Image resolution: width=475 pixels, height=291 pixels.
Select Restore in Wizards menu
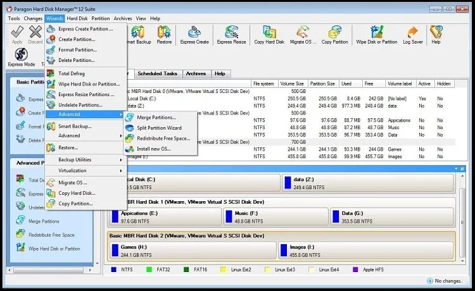[x=85, y=147]
